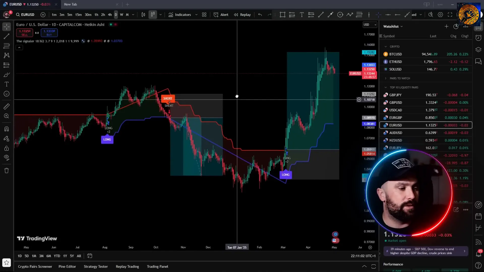Open chart settings gear
The height and width of the screenshot is (272, 484).
click(x=440, y=15)
